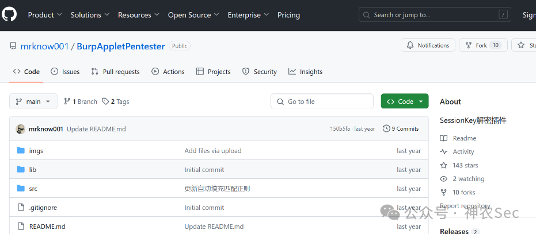Click the fork icon beside 10 forks
This screenshot has width=536, height=234.
(444, 193)
